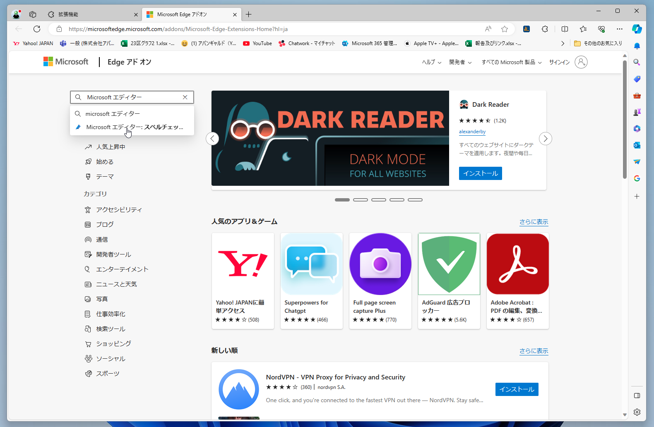This screenshot has width=654, height=427.
Task: Open the sidebar Tools briefcase icon
Action: tap(637, 96)
